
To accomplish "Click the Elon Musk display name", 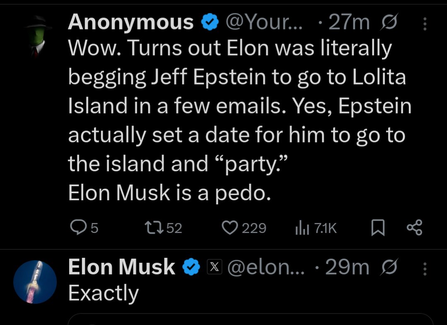I will tap(121, 267).
